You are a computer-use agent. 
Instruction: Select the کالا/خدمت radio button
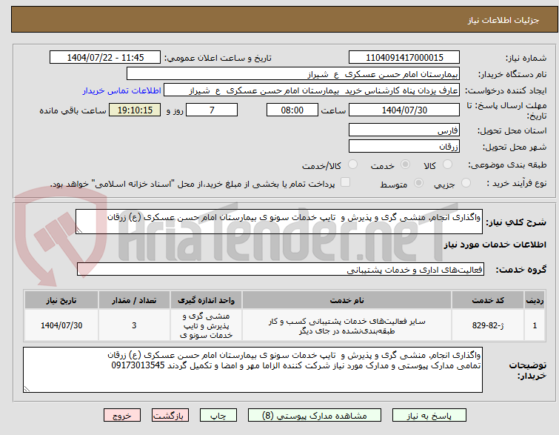click(x=352, y=165)
